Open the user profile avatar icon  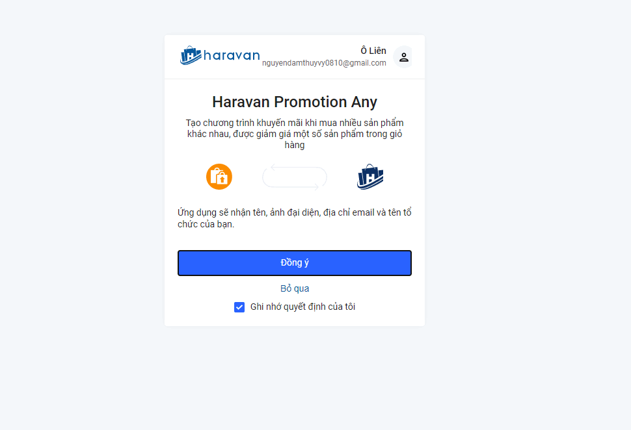point(403,57)
